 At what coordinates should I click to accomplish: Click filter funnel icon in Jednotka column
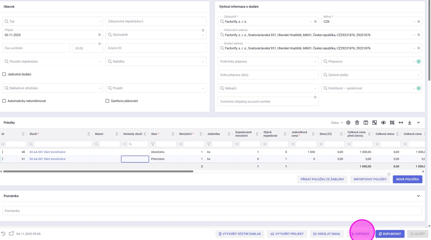[x=209, y=144]
